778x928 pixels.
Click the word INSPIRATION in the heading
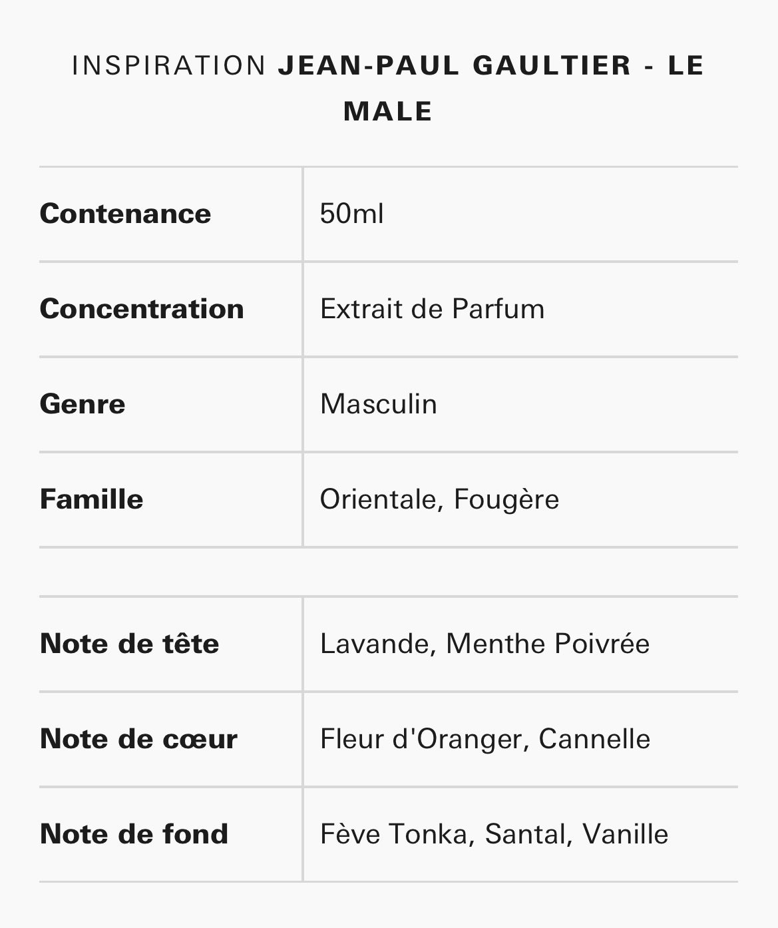(170, 65)
